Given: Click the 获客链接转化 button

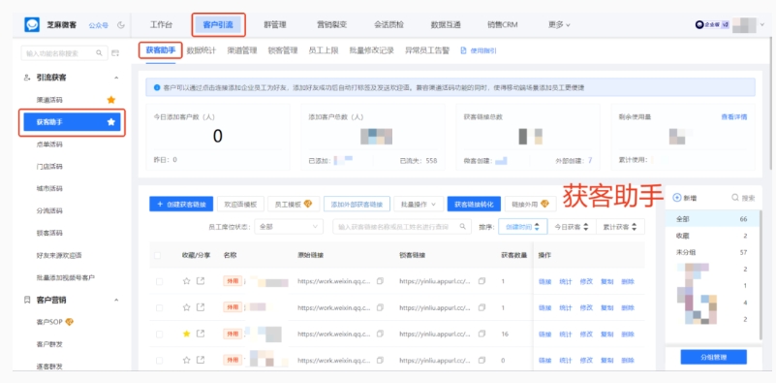Looking at the screenshot, I should [x=474, y=204].
